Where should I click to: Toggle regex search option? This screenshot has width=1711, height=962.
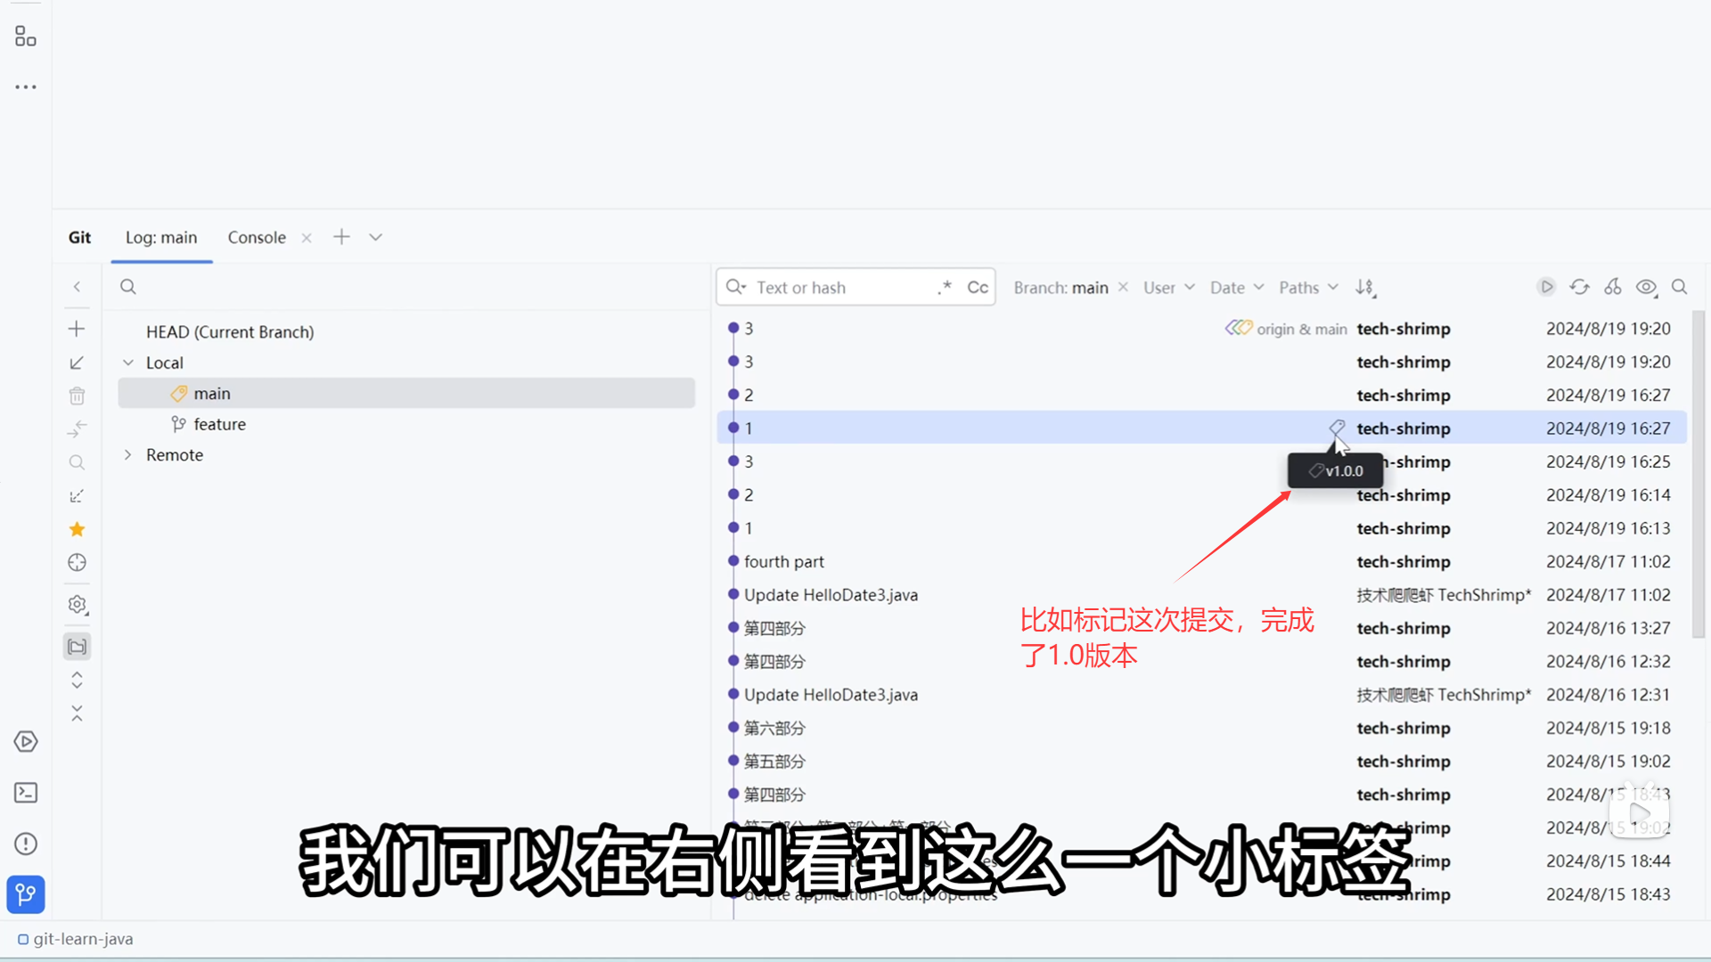945,287
